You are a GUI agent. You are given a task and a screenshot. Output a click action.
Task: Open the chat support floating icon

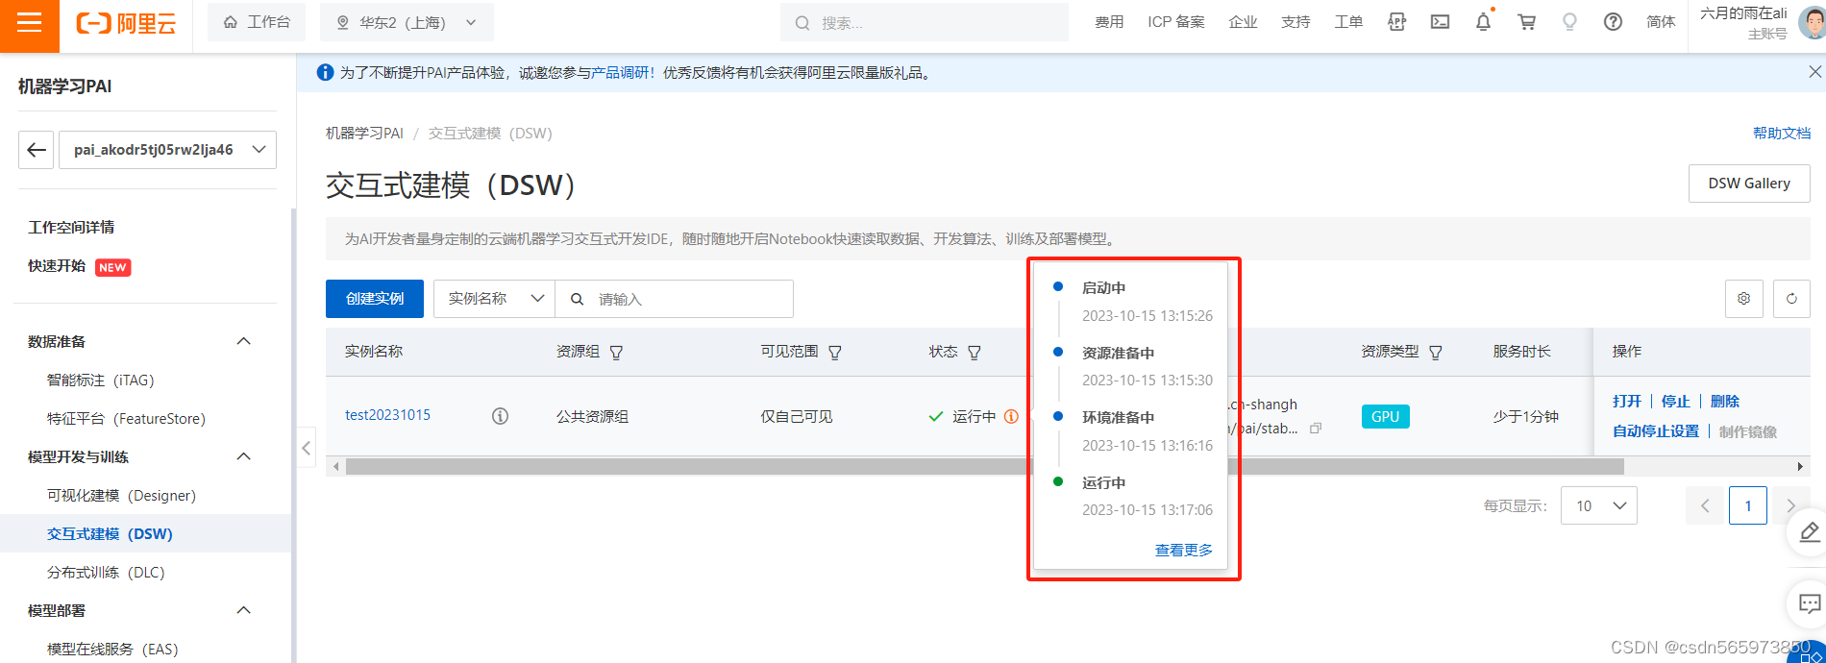tap(1808, 604)
